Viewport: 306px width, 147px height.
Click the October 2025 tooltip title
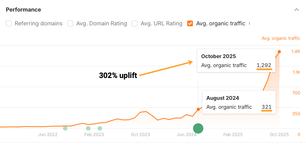point(218,56)
